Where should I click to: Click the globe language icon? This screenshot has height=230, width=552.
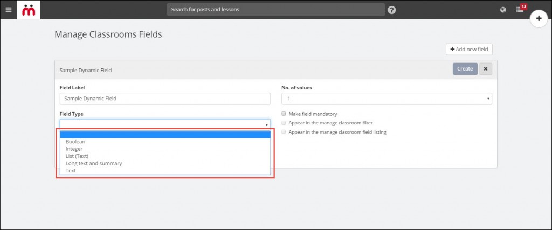coord(503,10)
